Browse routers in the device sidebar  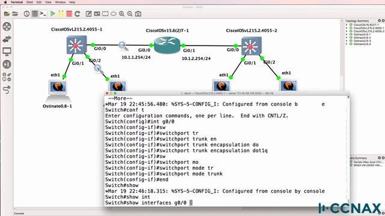[7, 26]
